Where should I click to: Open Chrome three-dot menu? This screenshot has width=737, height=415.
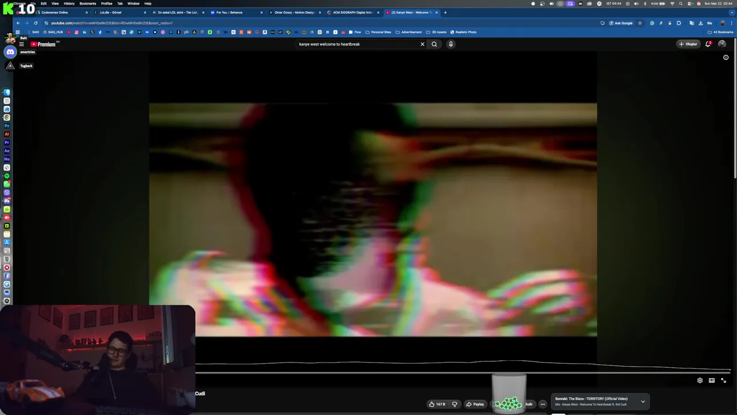point(731,23)
